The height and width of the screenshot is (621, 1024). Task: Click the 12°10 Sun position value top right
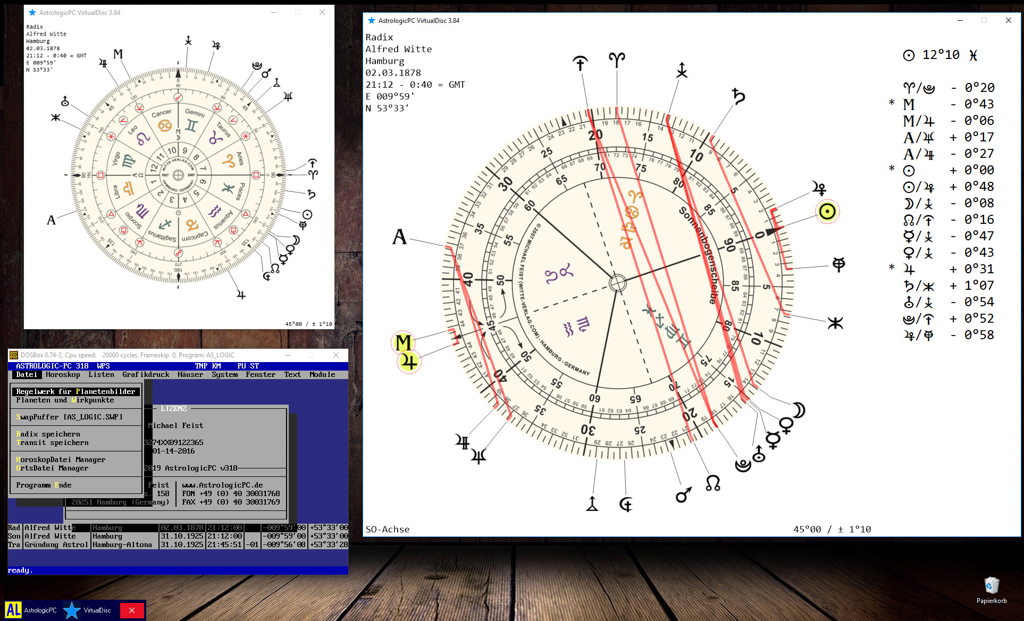[x=941, y=55]
